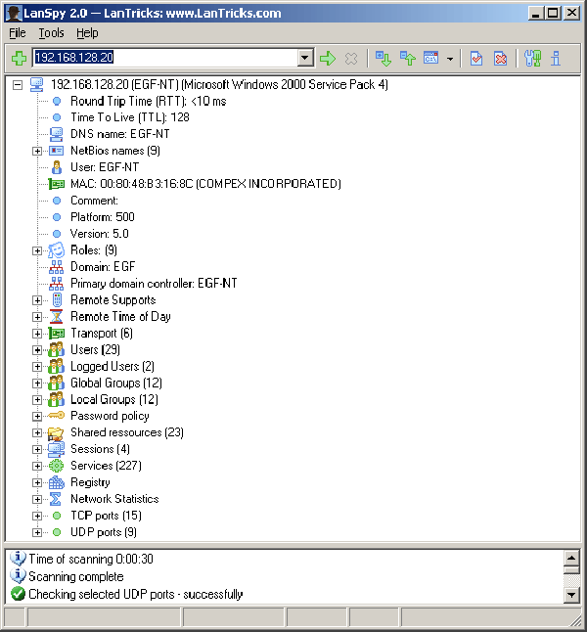Expand the TCP ports (15) node
This screenshot has width=587, height=632.
point(37,516)
